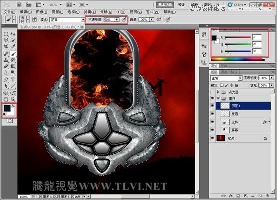
Task: Select the Dodge tool
Action: pyautogui.click(x=13, y=72)
